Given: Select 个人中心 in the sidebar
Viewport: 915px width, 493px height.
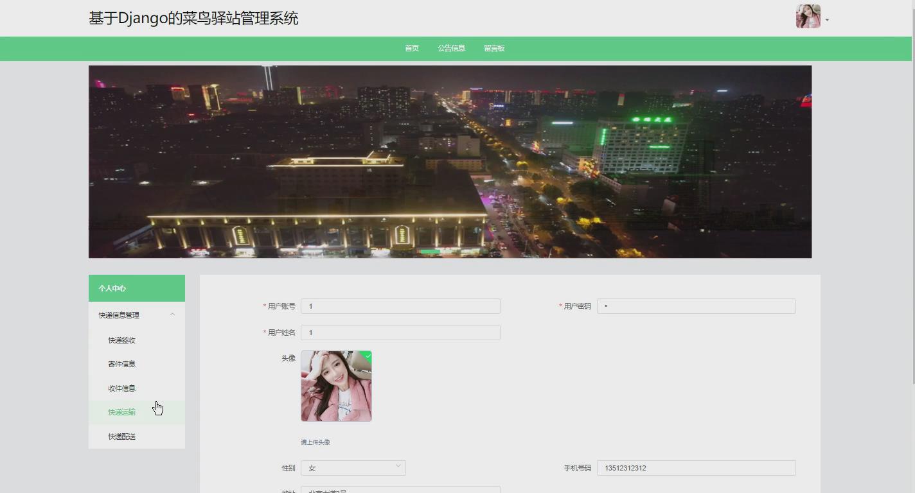Looking at the screenshot, I should click(x=114, y=288).
